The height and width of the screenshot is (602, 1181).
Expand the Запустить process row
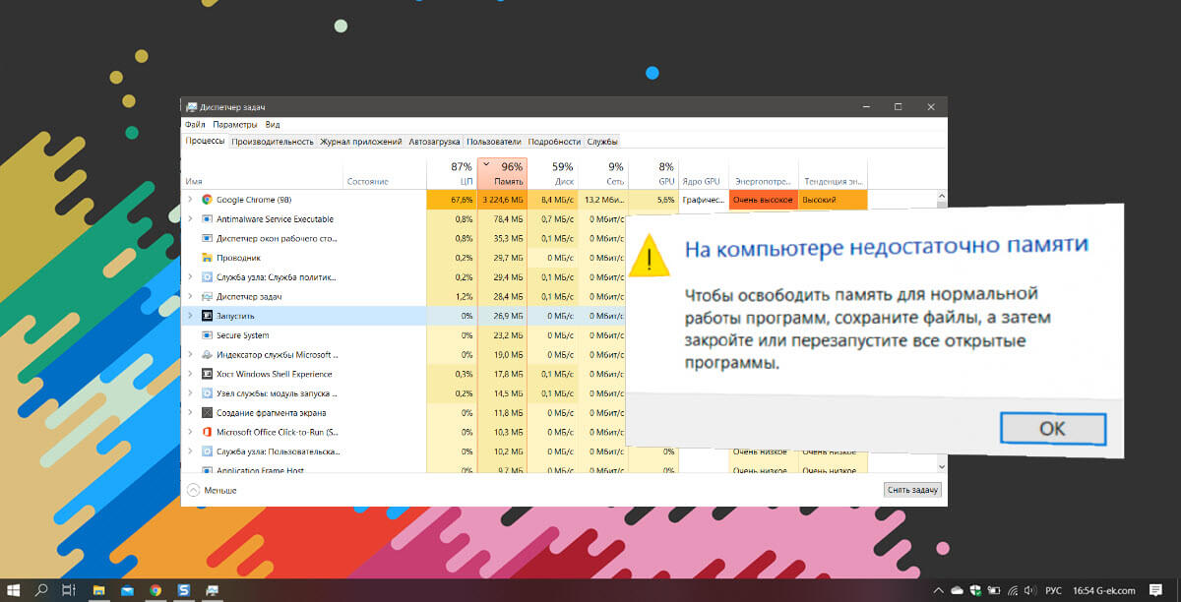pyautogui.click(x=190, y=316)
